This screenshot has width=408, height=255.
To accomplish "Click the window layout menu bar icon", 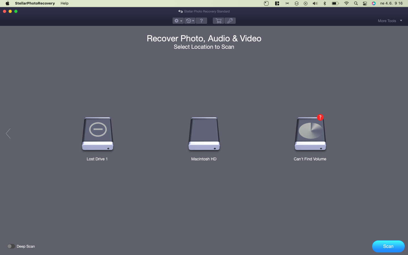I will [277, 3].
